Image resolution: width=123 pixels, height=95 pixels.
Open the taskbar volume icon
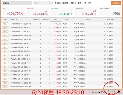(x=96, y=92)
